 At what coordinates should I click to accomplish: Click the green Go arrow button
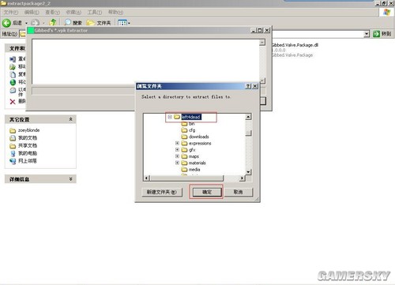(376, 34)
